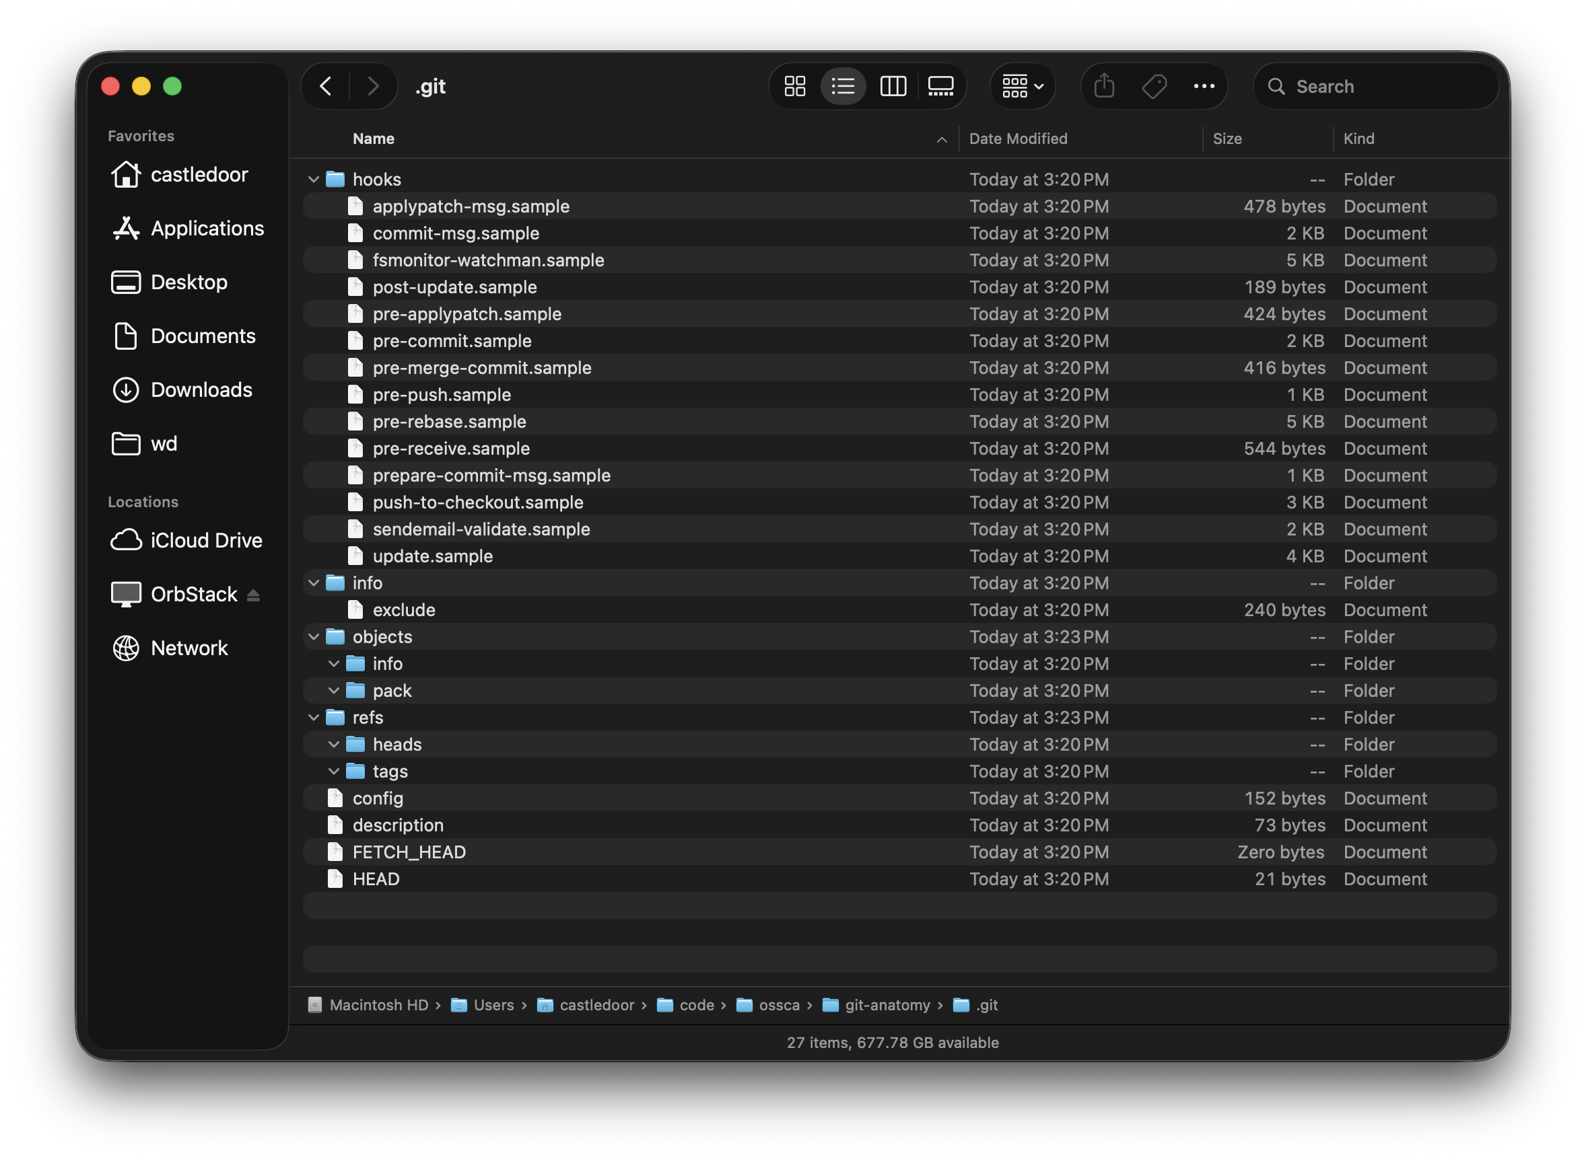Jump to git-anatomy in path bar
This screenshot has height=1161, width=1586.
pos(887,1005)
